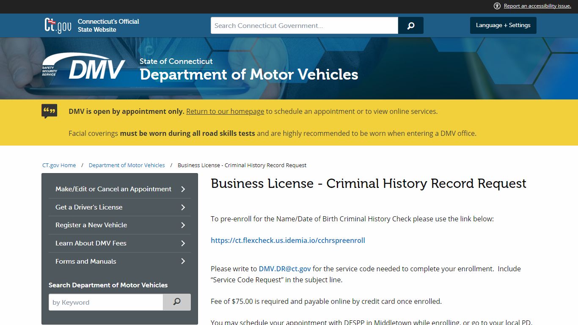Click Connecticut's Official State Website text
578x325 pixels.
pos(108,25)
